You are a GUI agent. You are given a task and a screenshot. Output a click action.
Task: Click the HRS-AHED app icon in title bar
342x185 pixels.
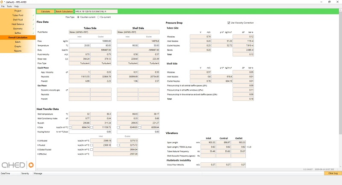[3, 2]
